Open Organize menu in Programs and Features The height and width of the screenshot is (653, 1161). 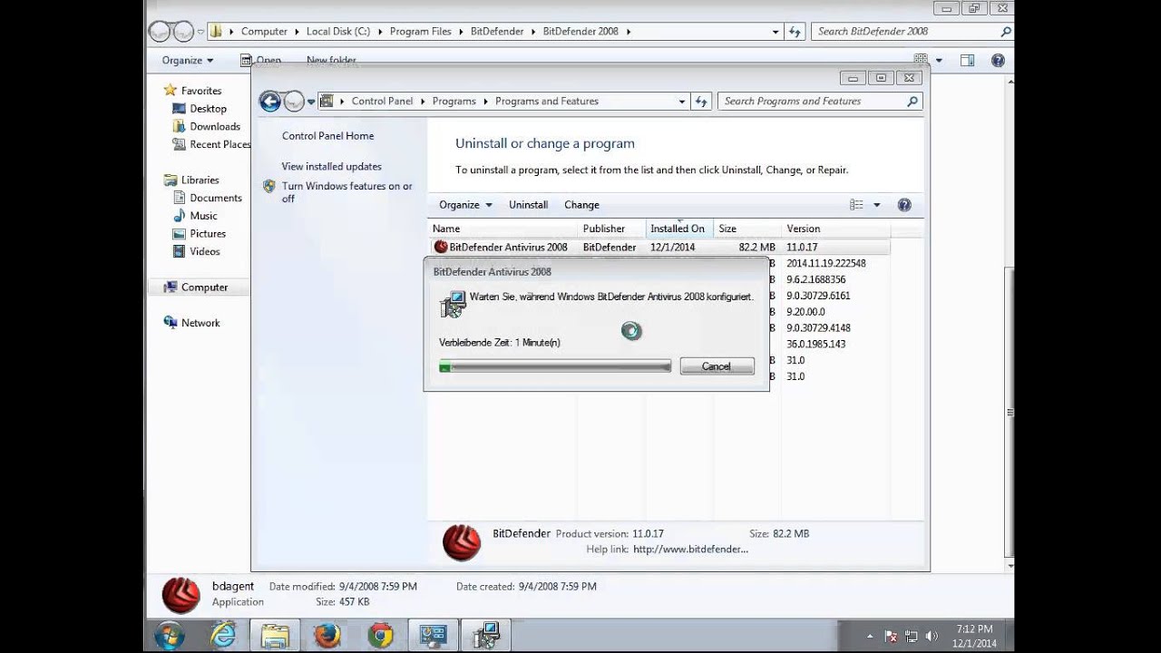click(465, 205)
